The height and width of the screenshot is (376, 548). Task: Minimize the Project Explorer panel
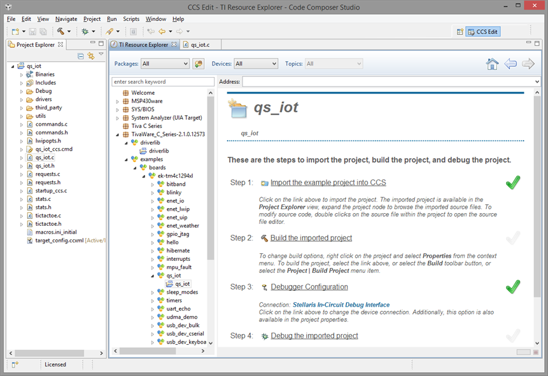coord(93,43)
